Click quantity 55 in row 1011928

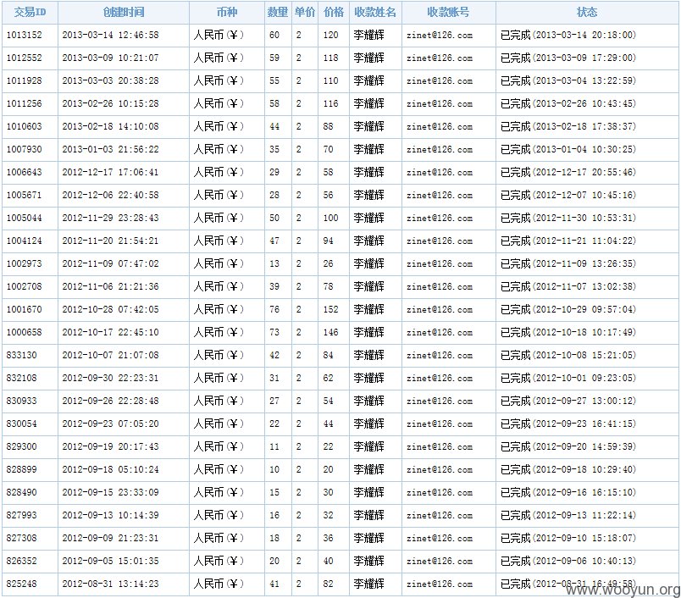tap(274, 80)
